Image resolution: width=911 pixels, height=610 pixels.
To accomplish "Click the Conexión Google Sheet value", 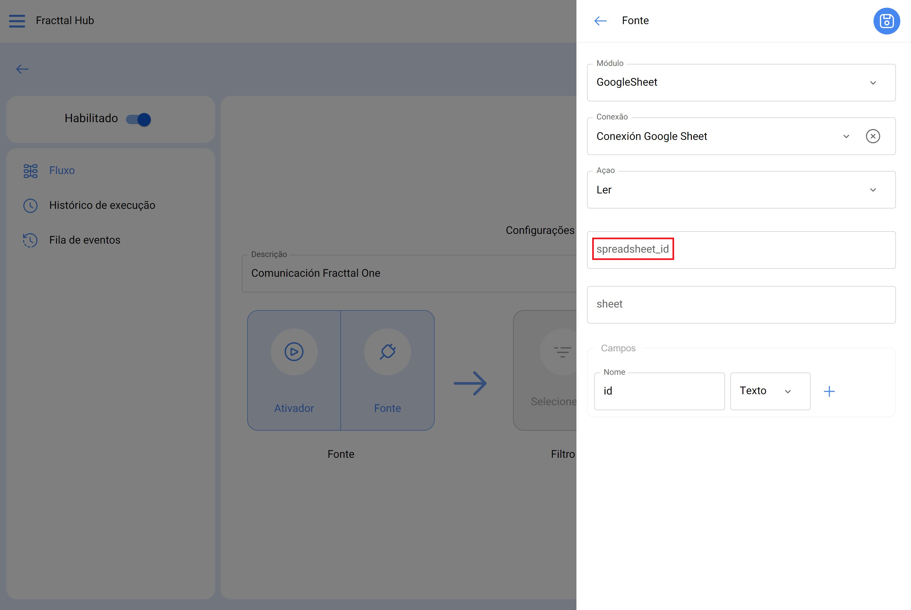I will (x=652, y=136).
